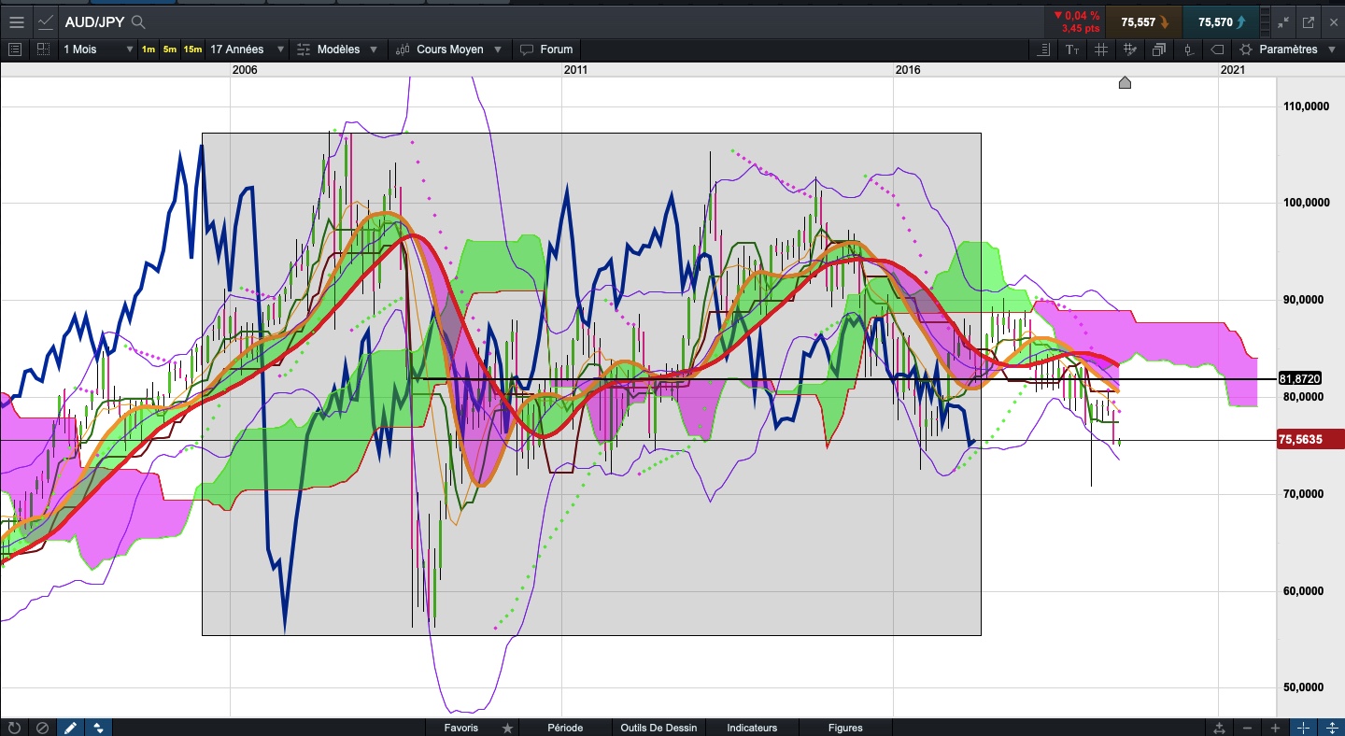Open the Figures tab
This screenshot has height=736, width=1345.
click(845, 728)
